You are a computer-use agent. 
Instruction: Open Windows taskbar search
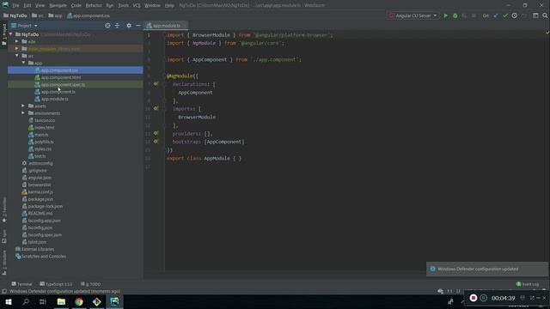click(26, 301)
